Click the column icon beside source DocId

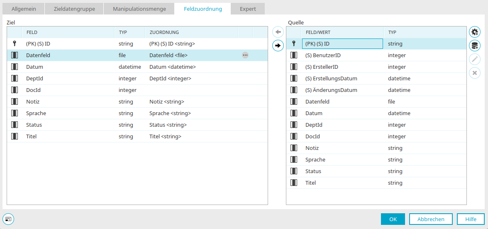pos(294,136)
